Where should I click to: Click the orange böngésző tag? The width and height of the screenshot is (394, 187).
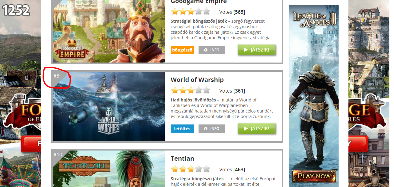[x=182, y=50]
